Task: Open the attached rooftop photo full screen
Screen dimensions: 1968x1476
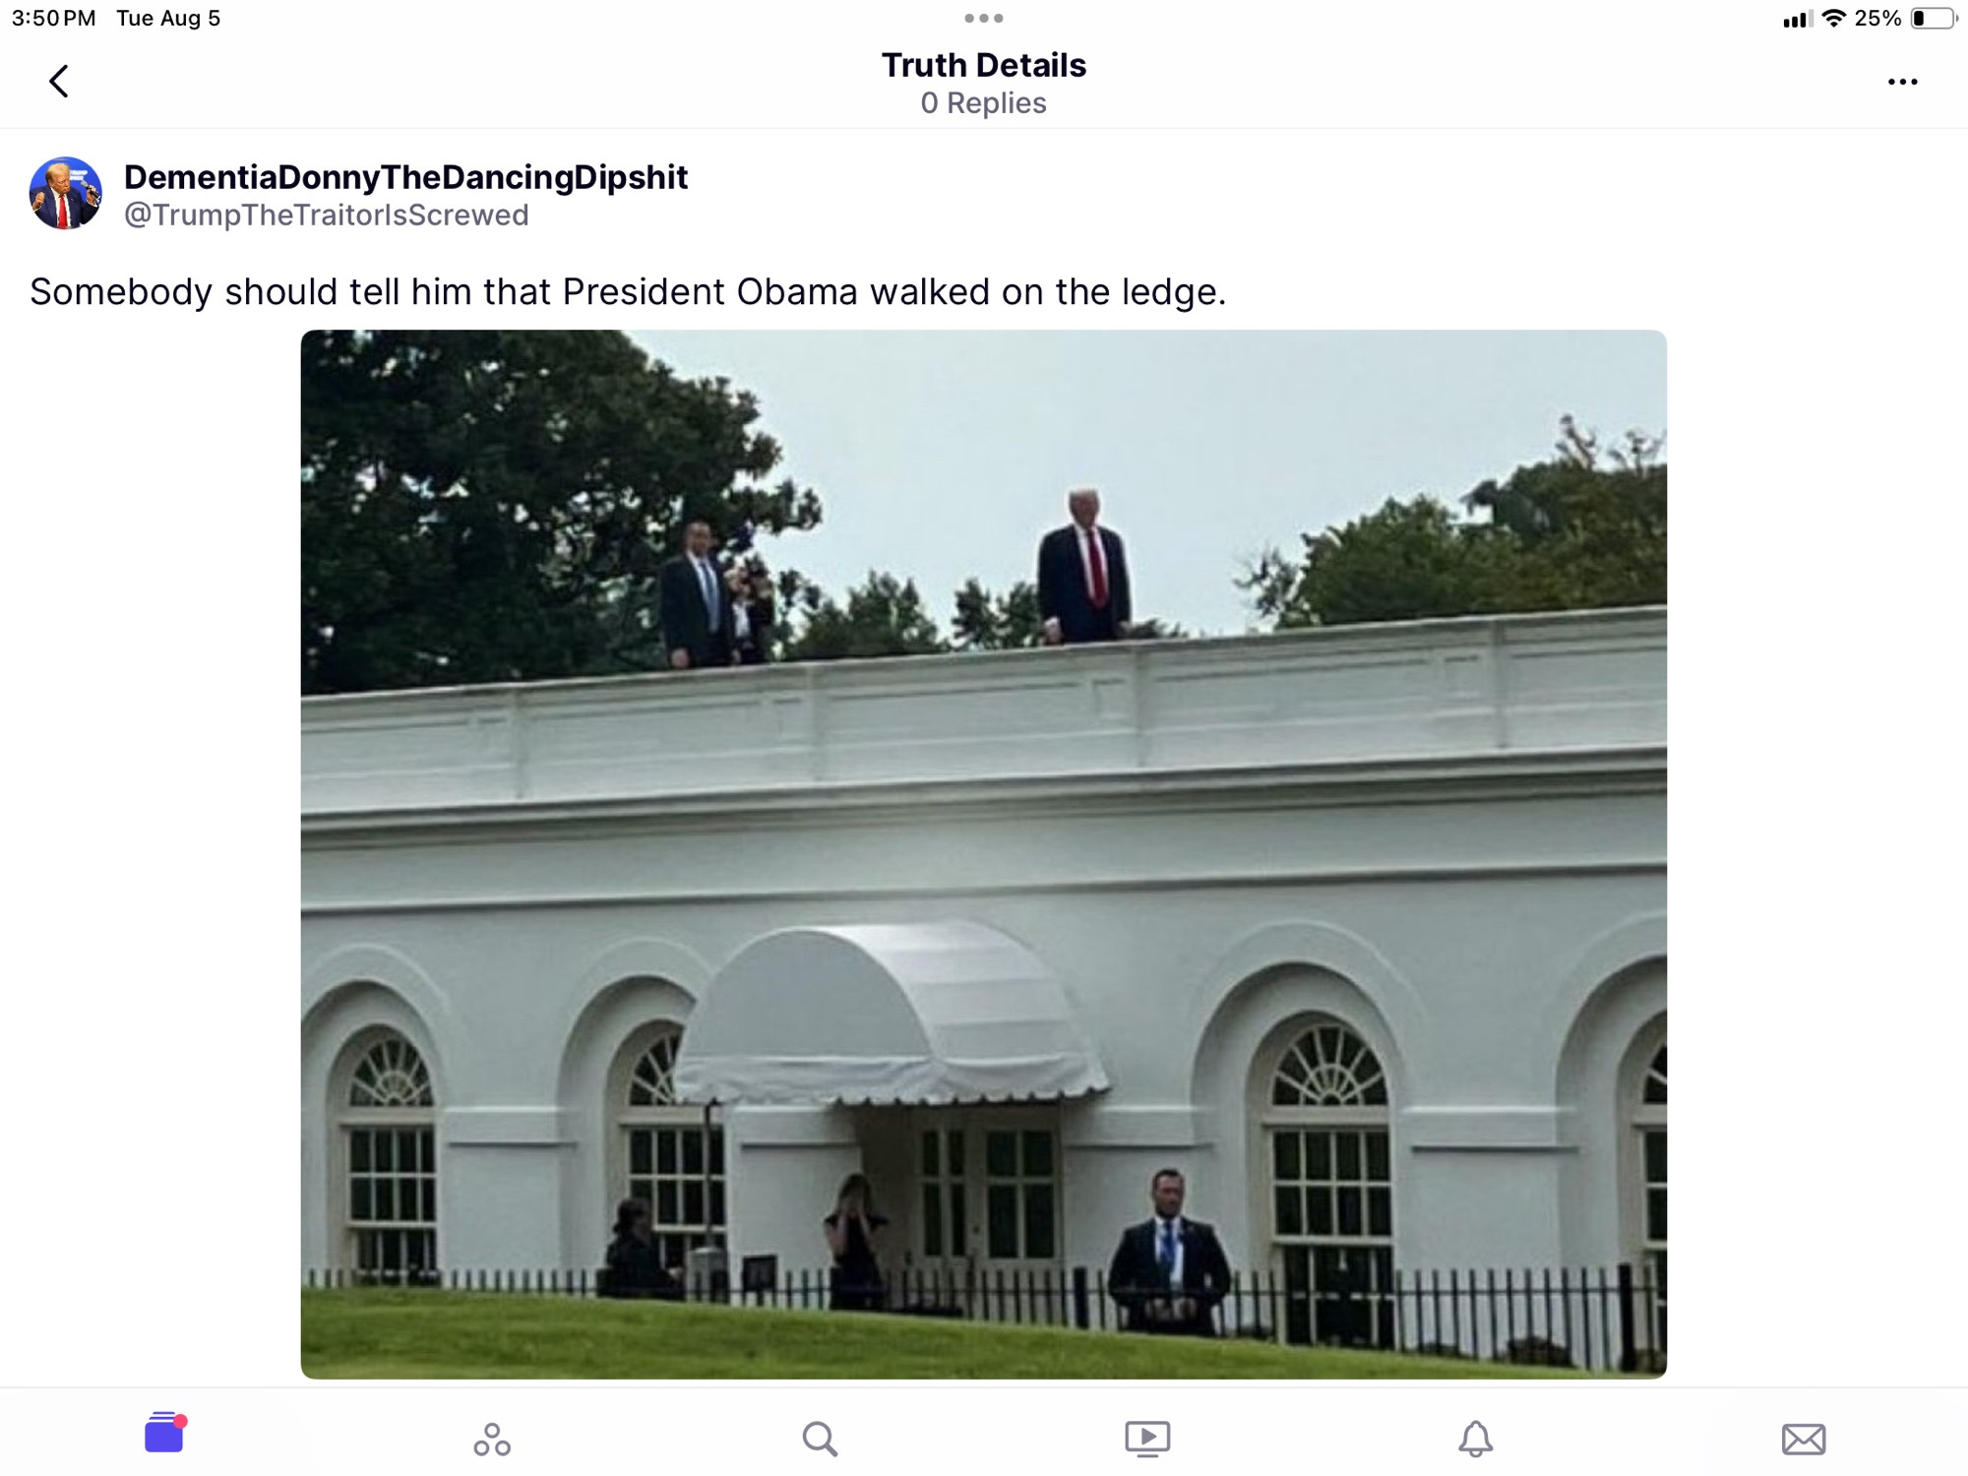Action: (x=983, y=854)
